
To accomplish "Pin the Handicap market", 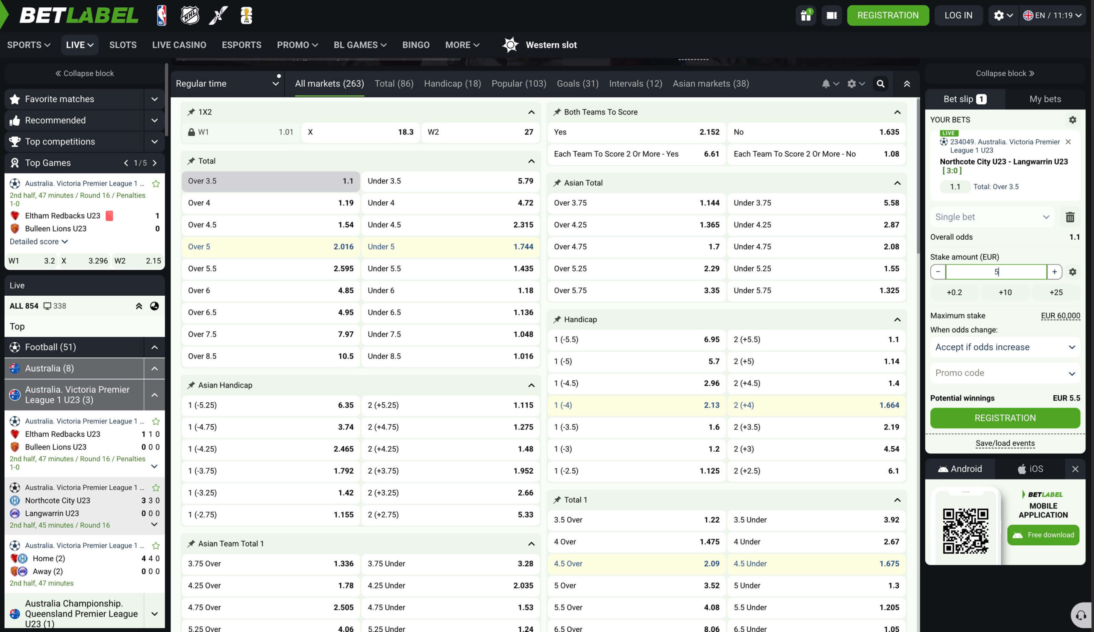I will 557,320.
